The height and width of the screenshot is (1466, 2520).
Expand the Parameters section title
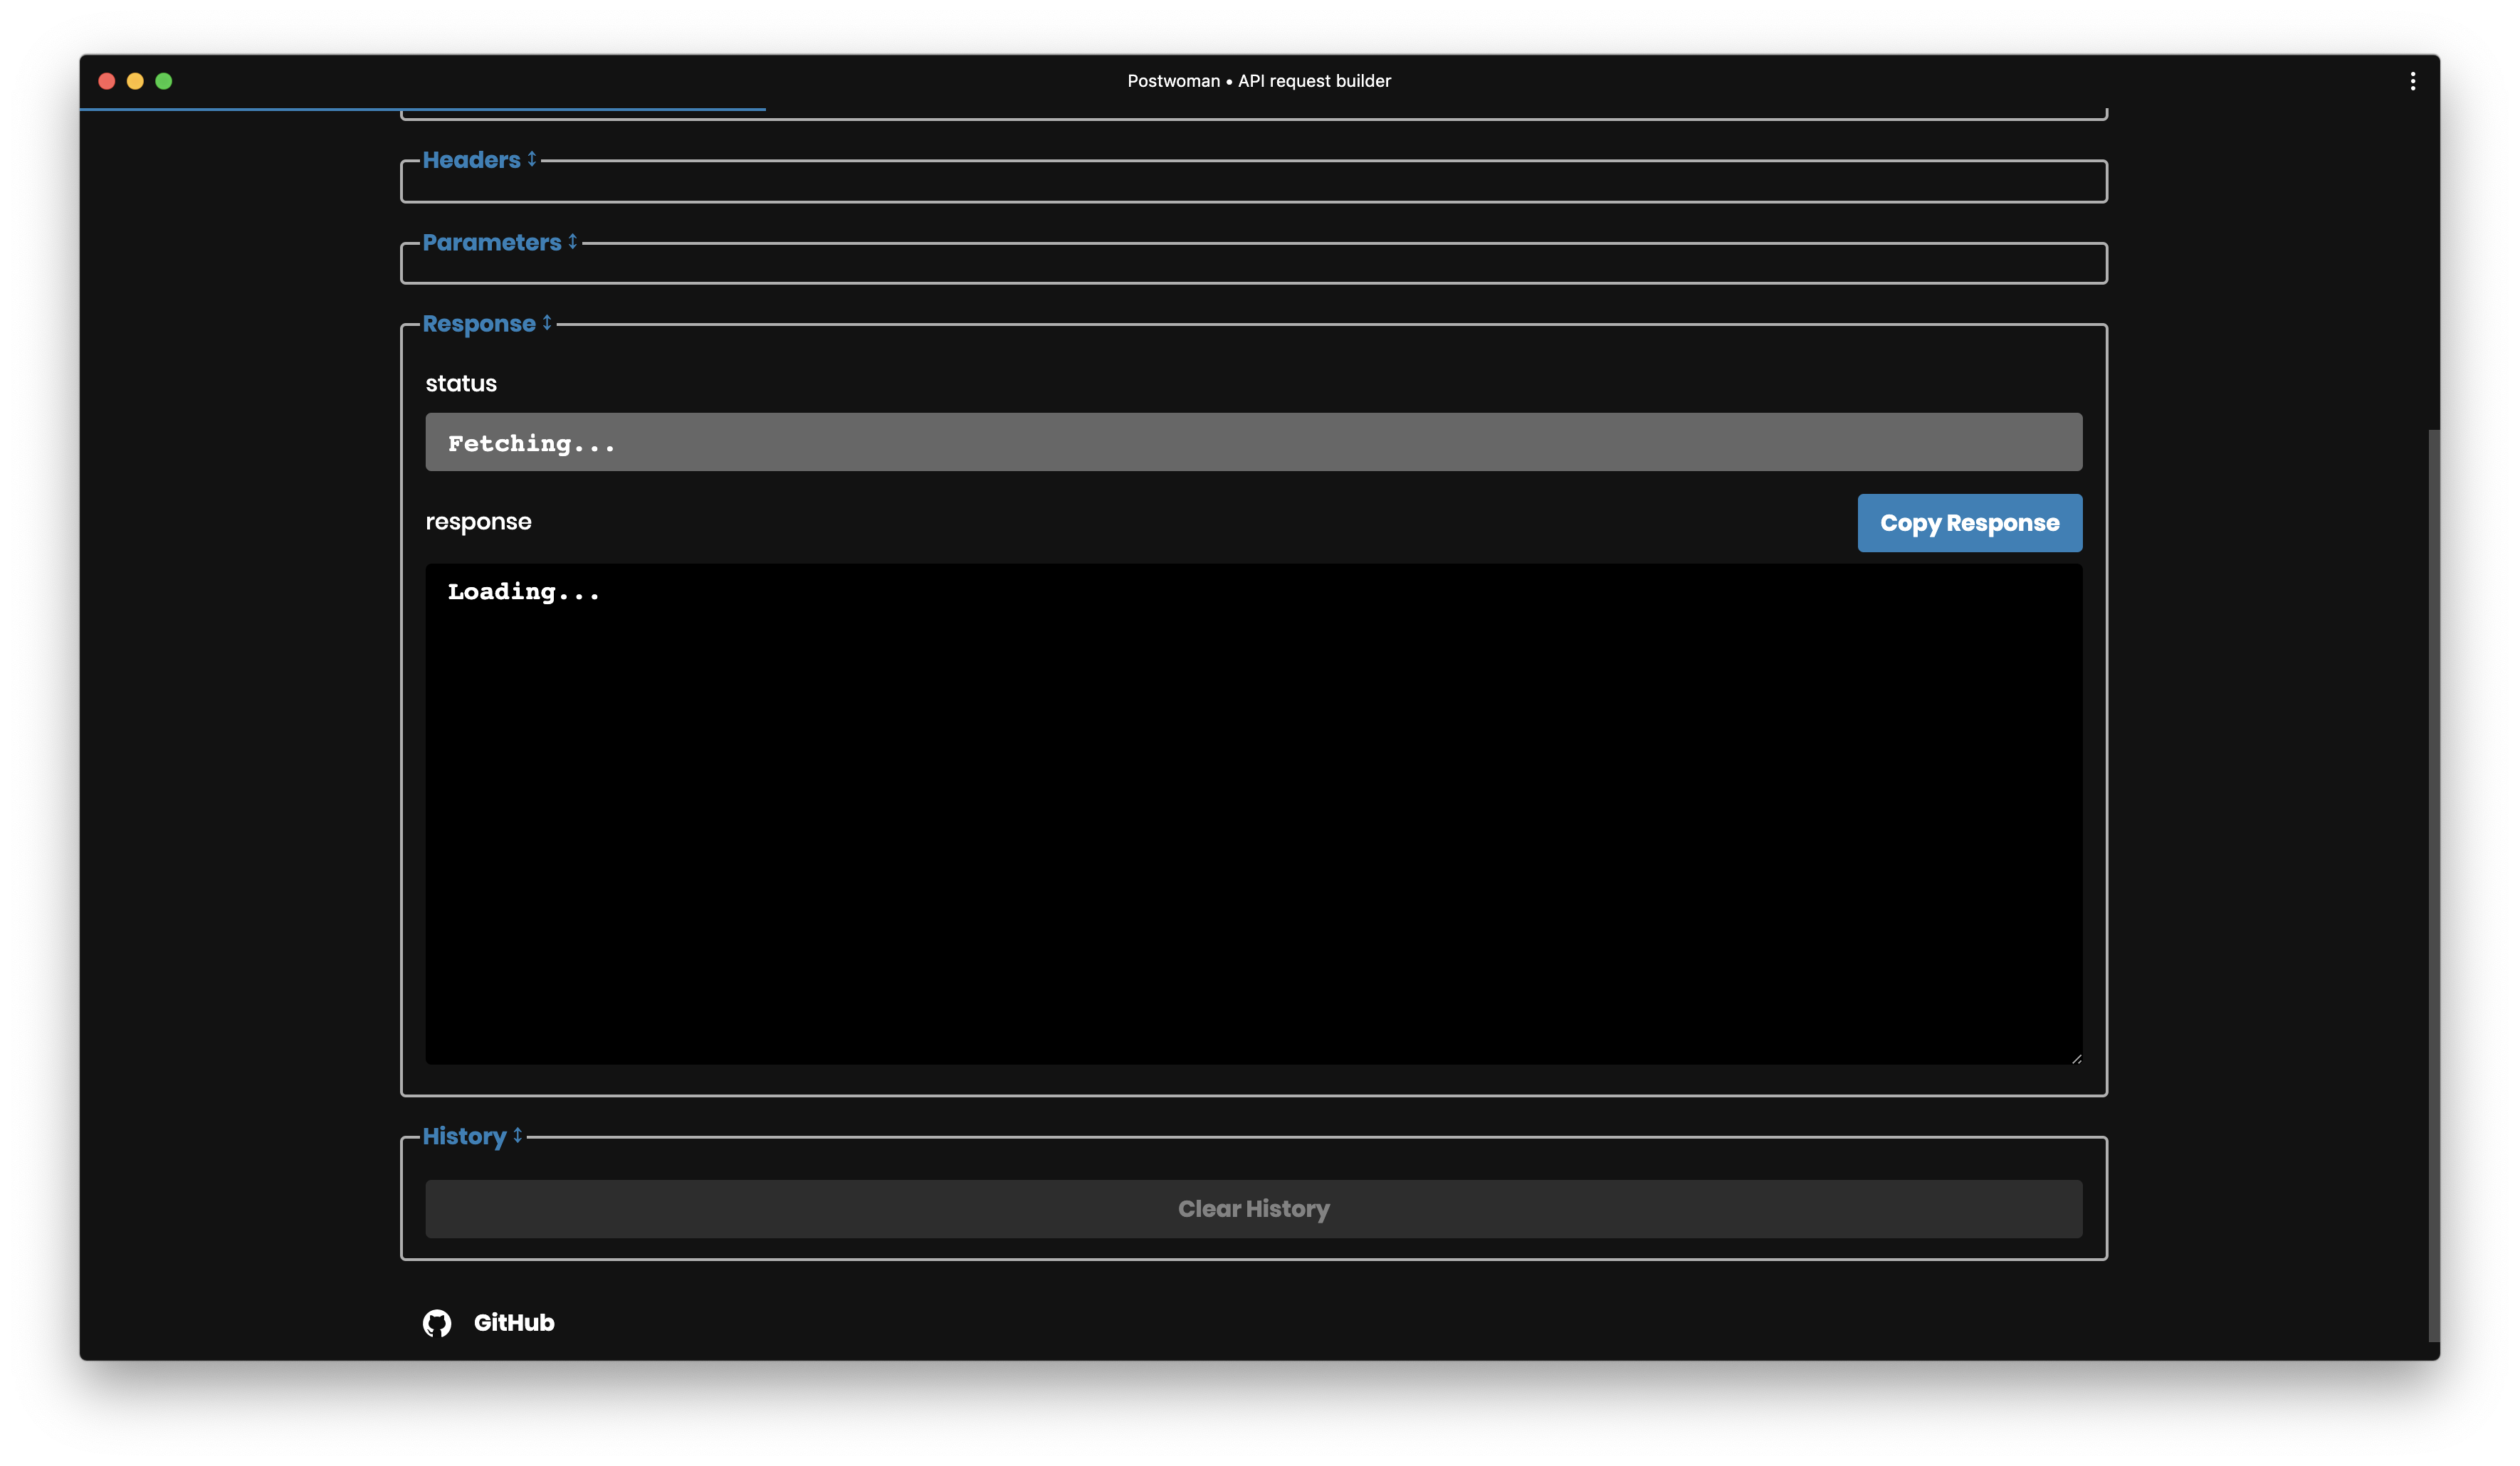(491, 242)
